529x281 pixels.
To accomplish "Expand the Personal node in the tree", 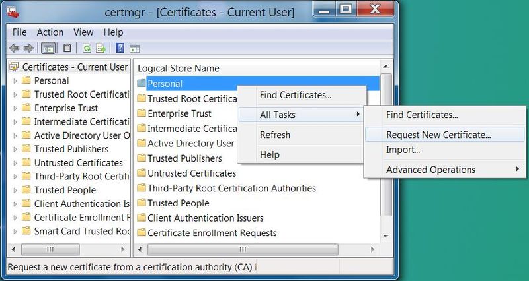I will pos(15,81).
